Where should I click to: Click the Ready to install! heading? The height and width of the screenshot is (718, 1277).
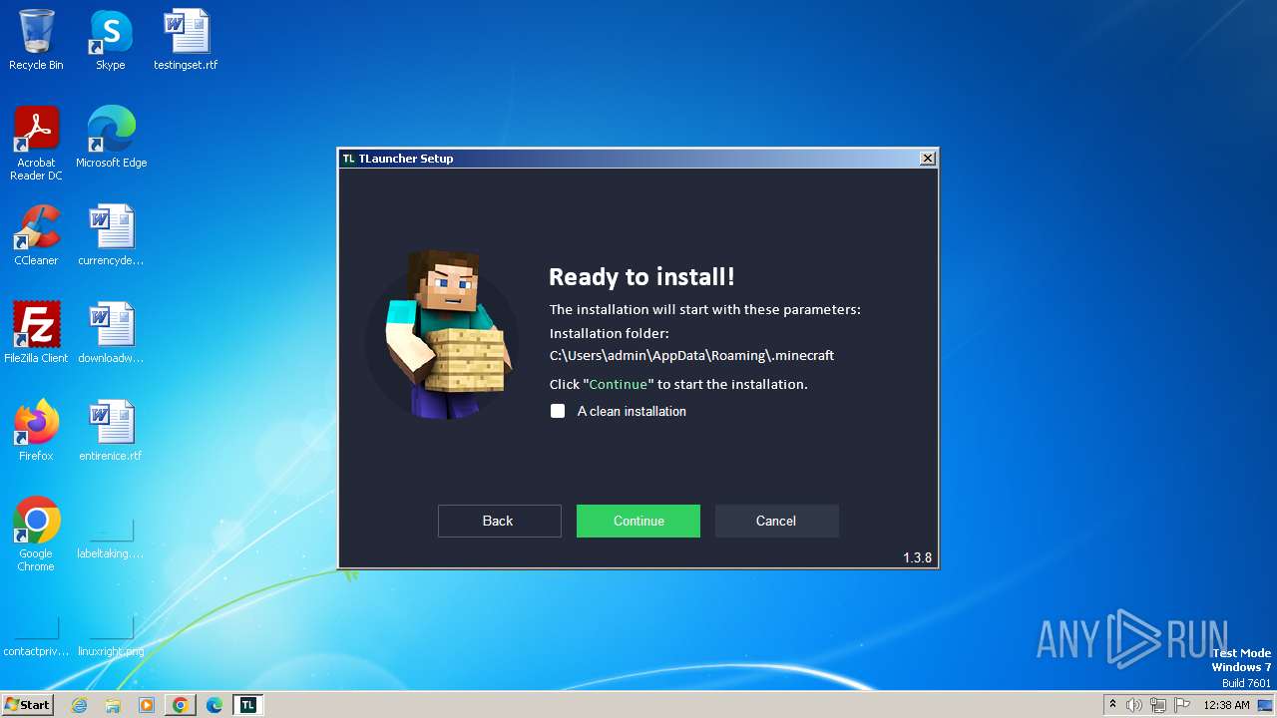[x=641, y=277]
